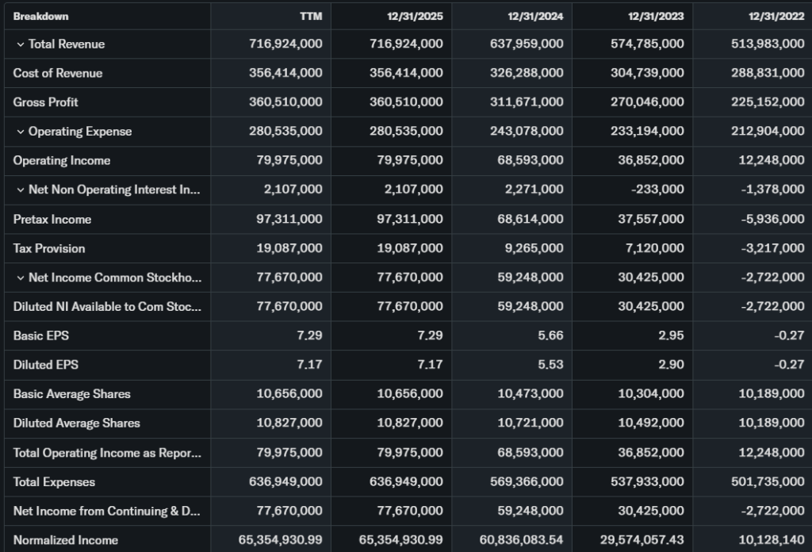Select the Gross Profit row label
812x552 pixels.
click(x=46, y=102)
